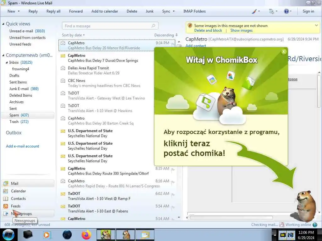Open the Junk E-mail folder
This screenshot has width=322, height=241.
click(24, 89)
